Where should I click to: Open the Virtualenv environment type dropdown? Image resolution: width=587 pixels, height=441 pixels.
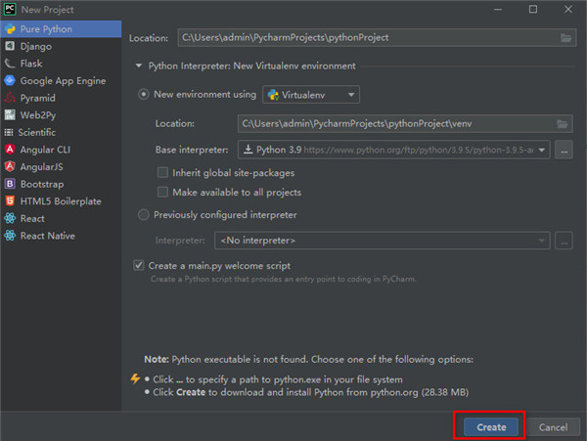(311, 95)
